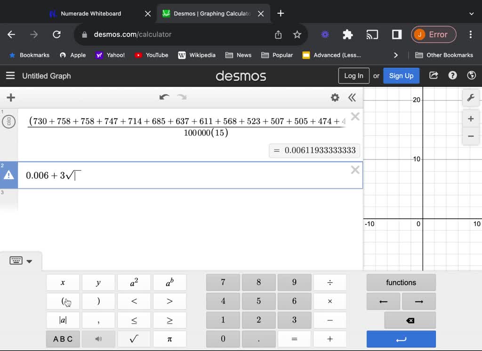Open the Desmos help question mark

(x=452, y=75)
